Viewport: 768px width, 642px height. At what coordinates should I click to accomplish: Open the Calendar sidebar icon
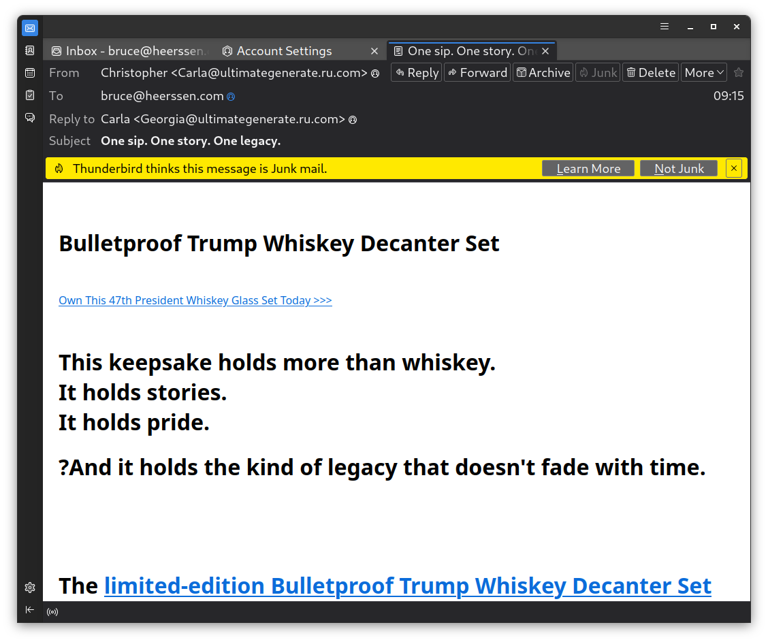pos(30,73)
